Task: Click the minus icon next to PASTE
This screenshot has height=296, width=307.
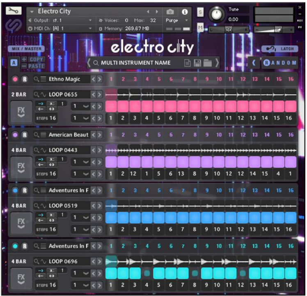Action: [x=24, y=66]
